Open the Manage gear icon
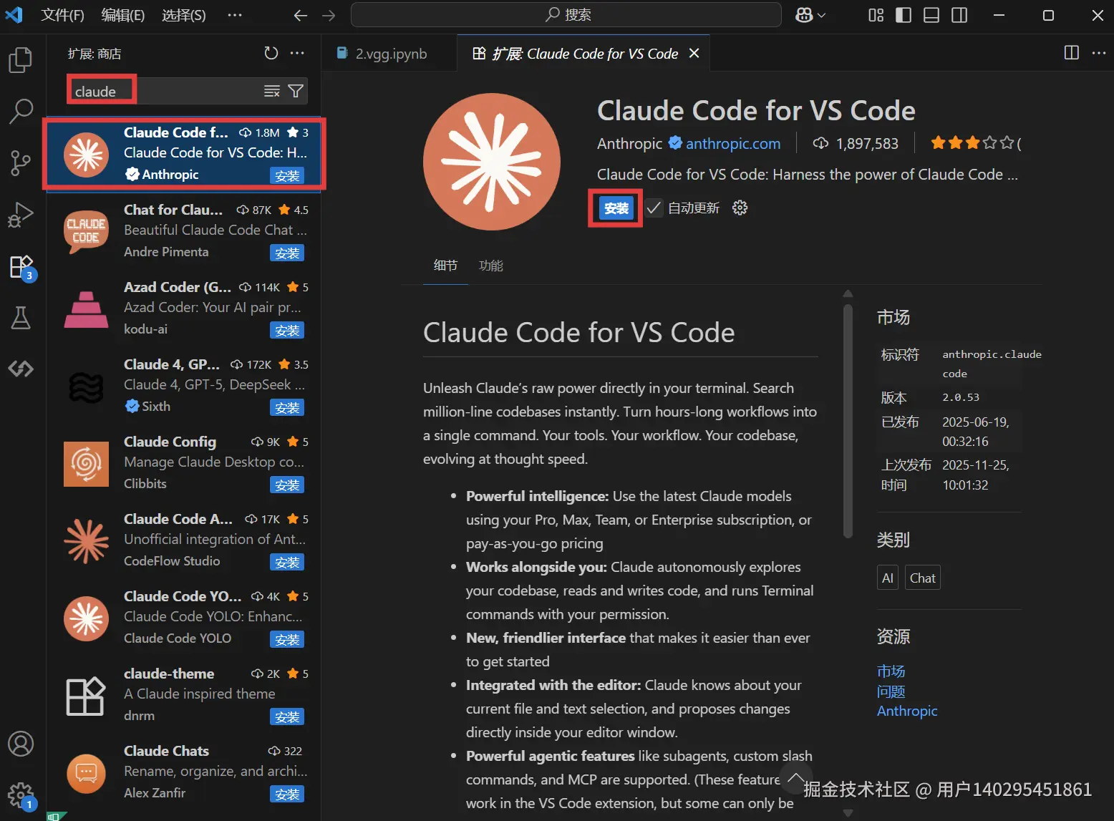The image size is (1114, 821). (x=21, y=796)
